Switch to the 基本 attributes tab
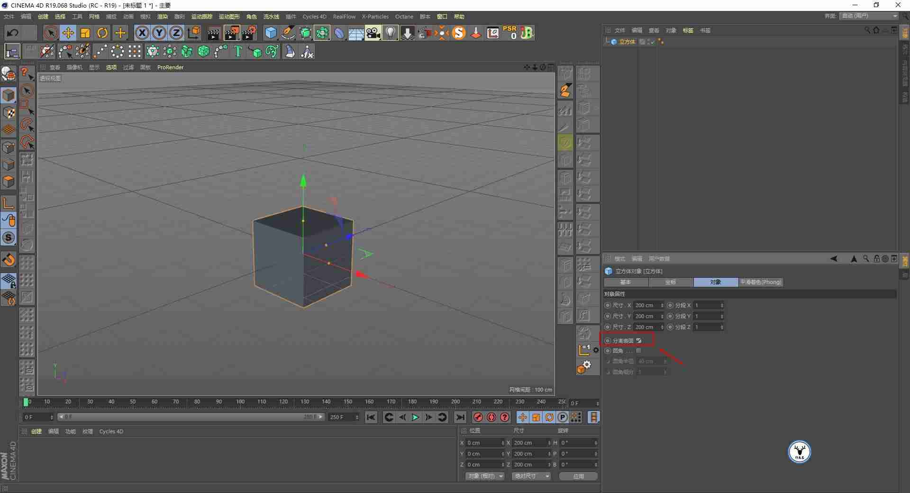 [626, 282]
